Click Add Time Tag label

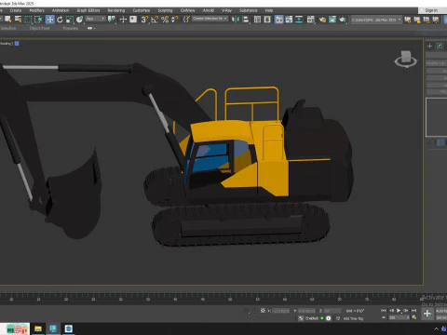point(353,318)
